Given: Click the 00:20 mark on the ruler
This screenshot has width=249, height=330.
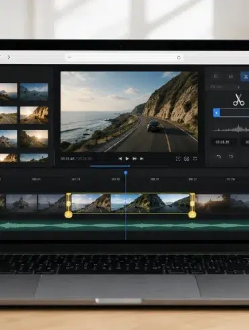Looking at the screenshot, I should pos(193,179).
